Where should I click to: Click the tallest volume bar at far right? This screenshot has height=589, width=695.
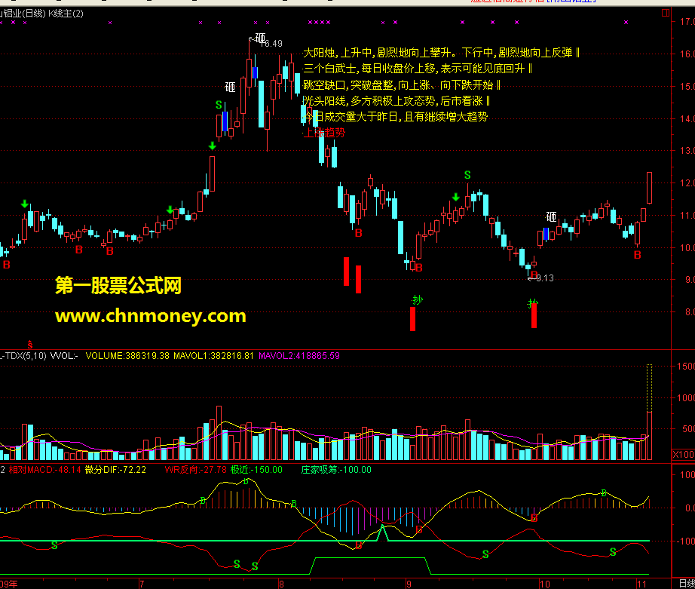click(649, 412)
